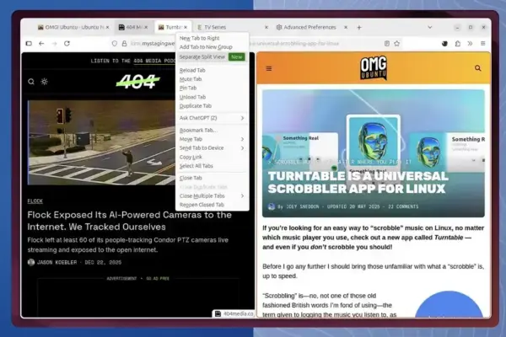Screen dimensions: 506x337
Task: Click the Turntable article hero image
Action: click(374, 153)
